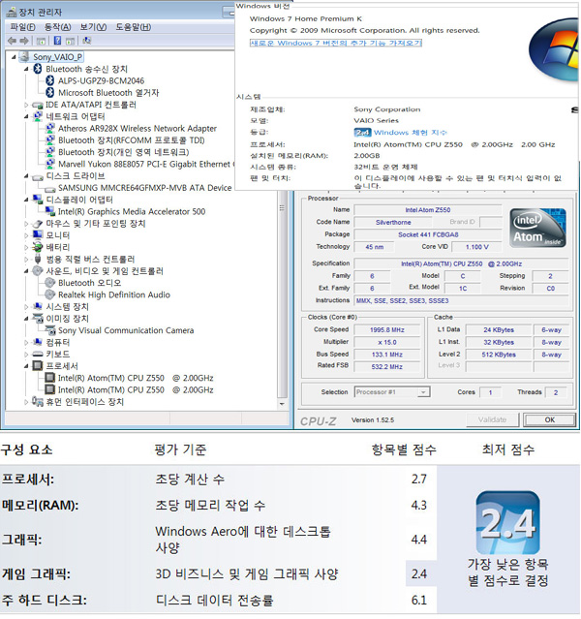Click the 디스크 드라이브 category icon
581x619 pixels.
tap(38, 176)
